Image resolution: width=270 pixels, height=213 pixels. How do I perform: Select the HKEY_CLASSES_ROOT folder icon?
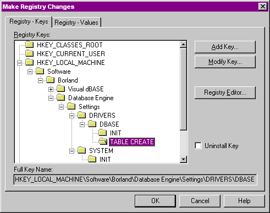click(x=30, y=45)
